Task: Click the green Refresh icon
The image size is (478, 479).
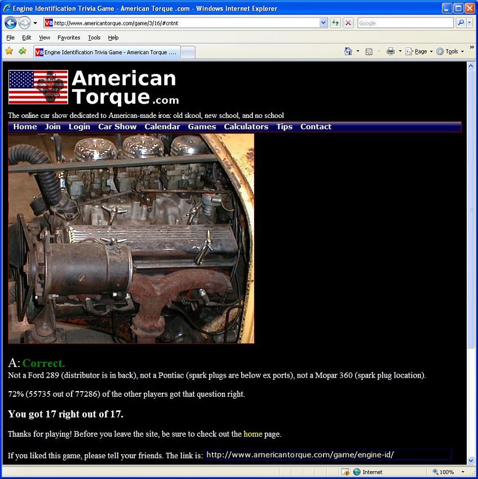Action: tap(335, 23)
